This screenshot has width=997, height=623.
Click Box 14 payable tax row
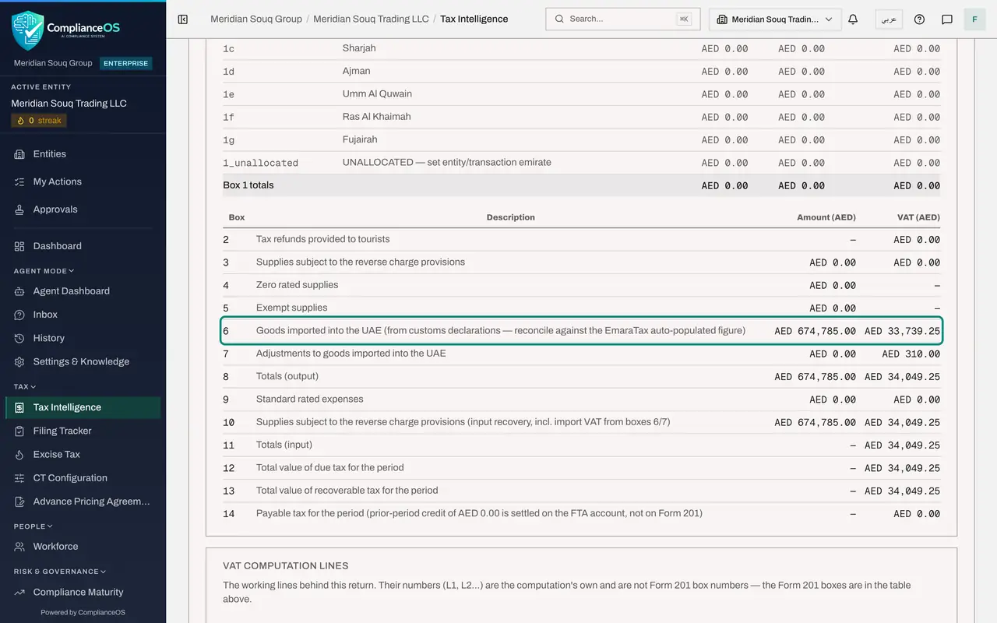point(581,514)
